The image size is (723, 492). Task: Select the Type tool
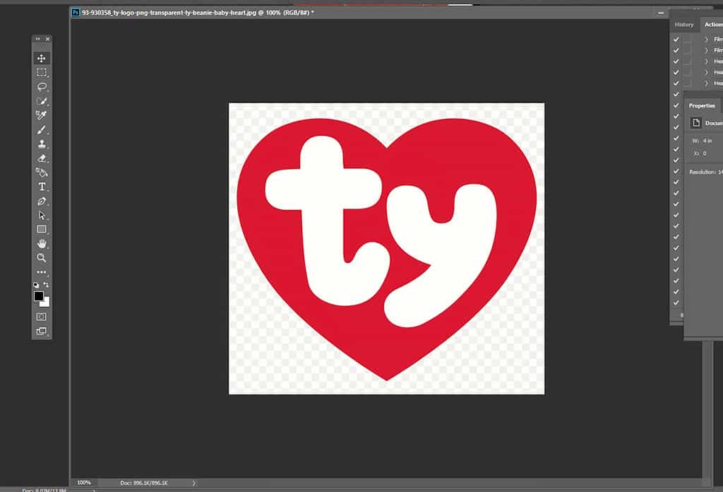click(x=42, y=187)
